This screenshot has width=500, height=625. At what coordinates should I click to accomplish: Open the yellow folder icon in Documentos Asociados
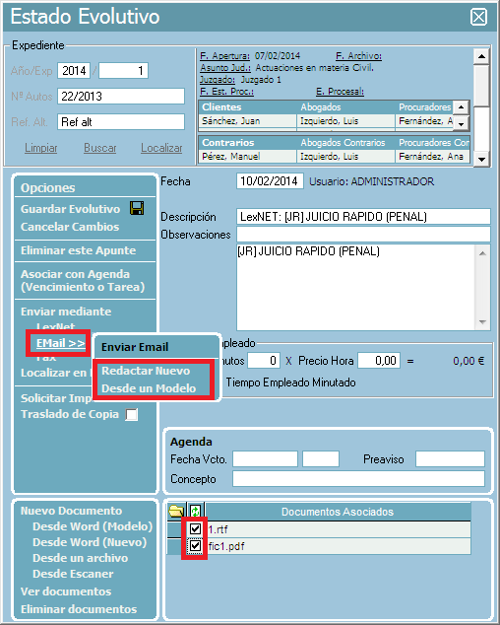point(176,511)
